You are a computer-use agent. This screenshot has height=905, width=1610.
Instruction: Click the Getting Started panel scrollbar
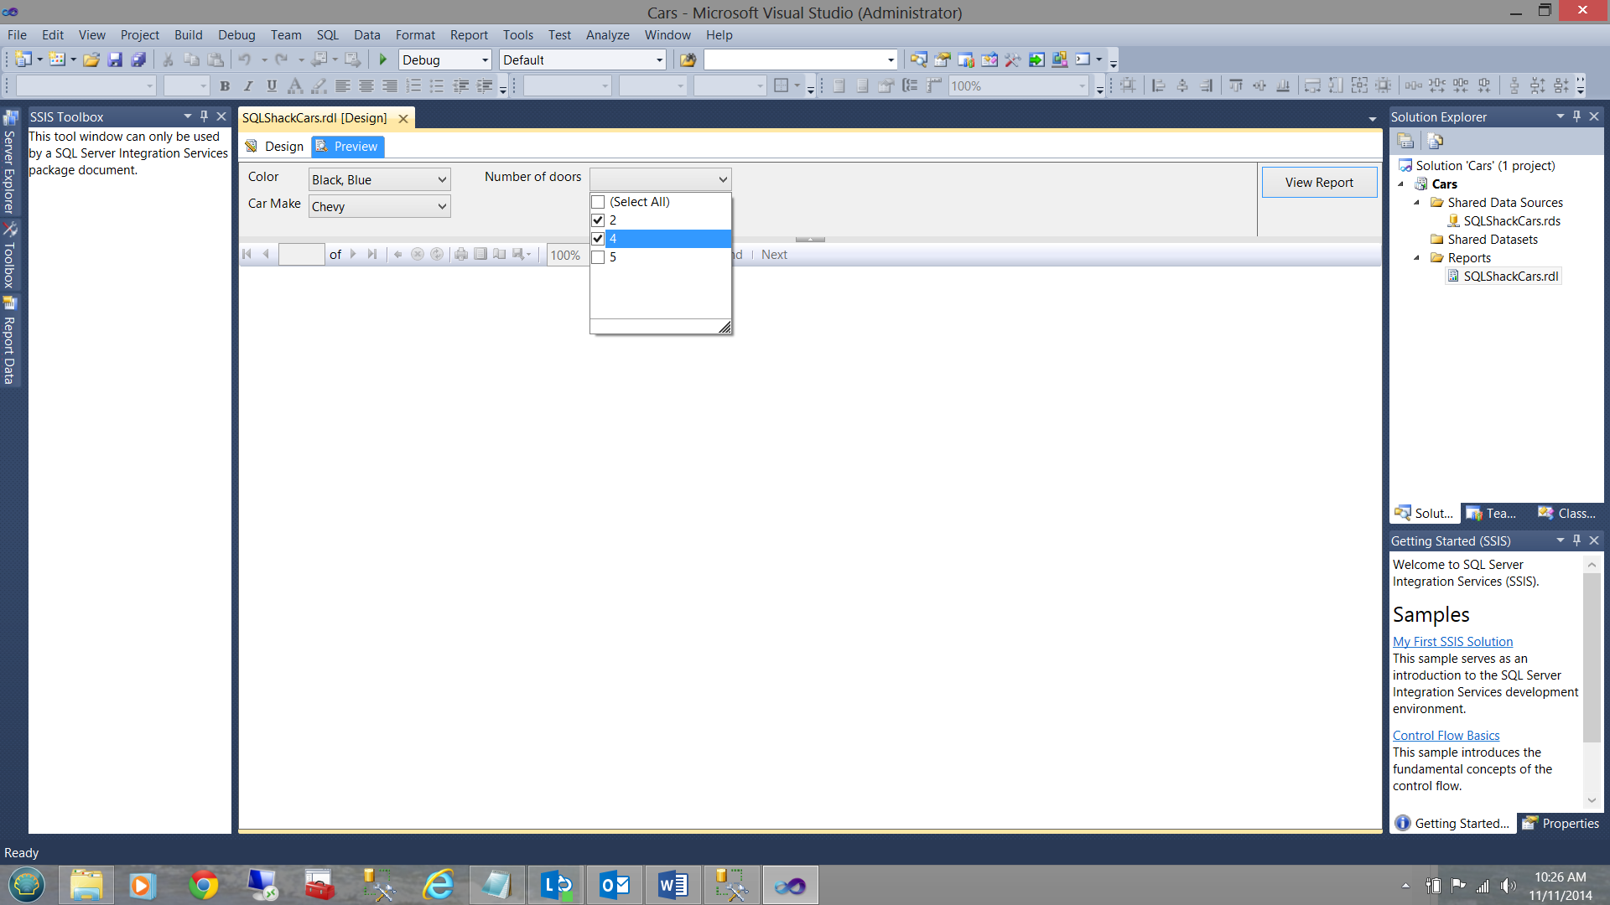tap(1592, 654)
